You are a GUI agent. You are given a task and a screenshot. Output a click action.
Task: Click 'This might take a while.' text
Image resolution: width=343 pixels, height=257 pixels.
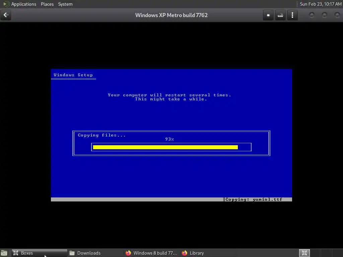(x=171, y=99)
